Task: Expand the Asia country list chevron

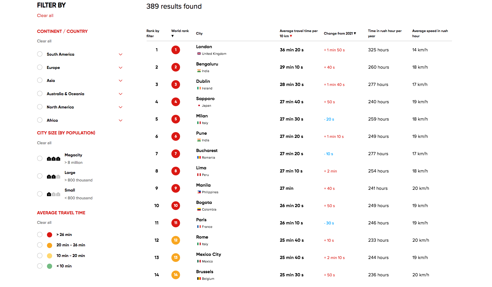Action: 121,80
